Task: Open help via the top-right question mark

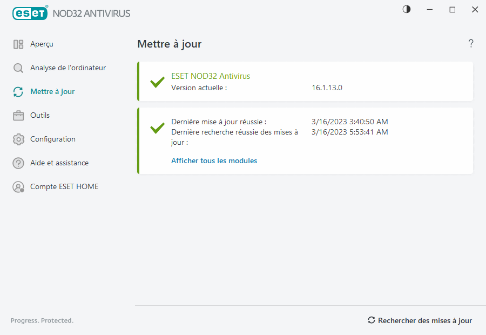Action: coord(471,44)
